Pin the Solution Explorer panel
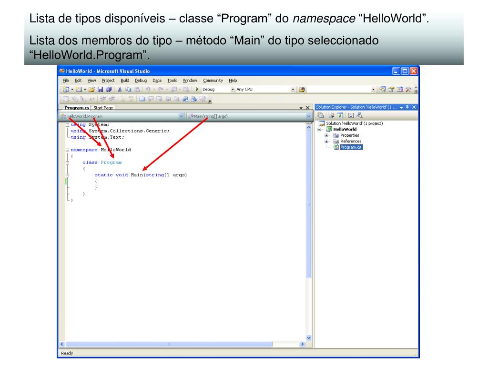Screen dimensions: 488x366 407,107
